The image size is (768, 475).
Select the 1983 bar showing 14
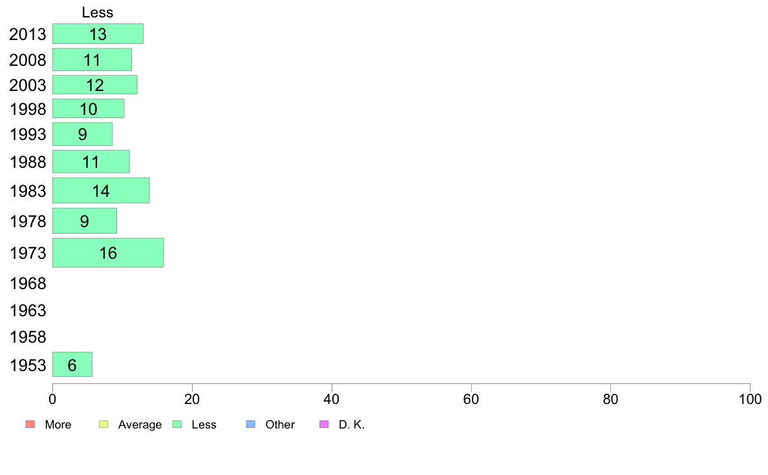(x=101, y=190)
